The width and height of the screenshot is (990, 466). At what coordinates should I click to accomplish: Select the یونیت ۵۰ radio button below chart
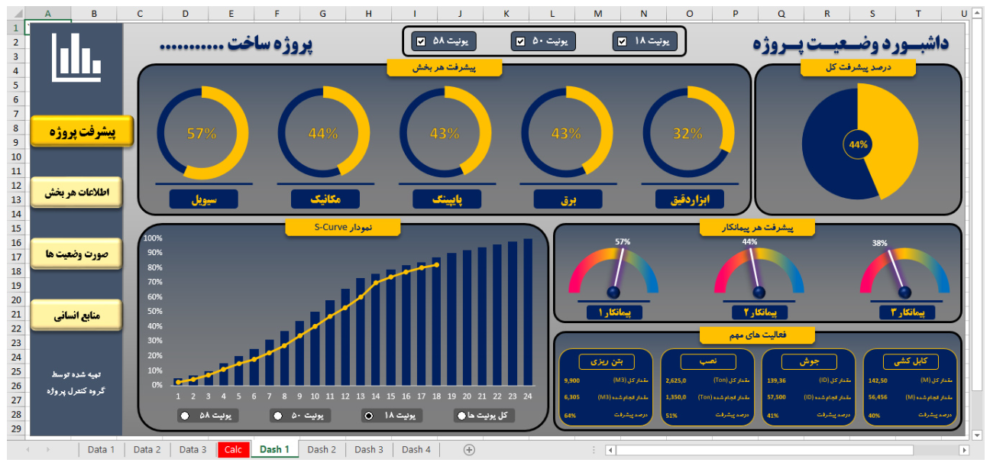(x=277, y=416)
